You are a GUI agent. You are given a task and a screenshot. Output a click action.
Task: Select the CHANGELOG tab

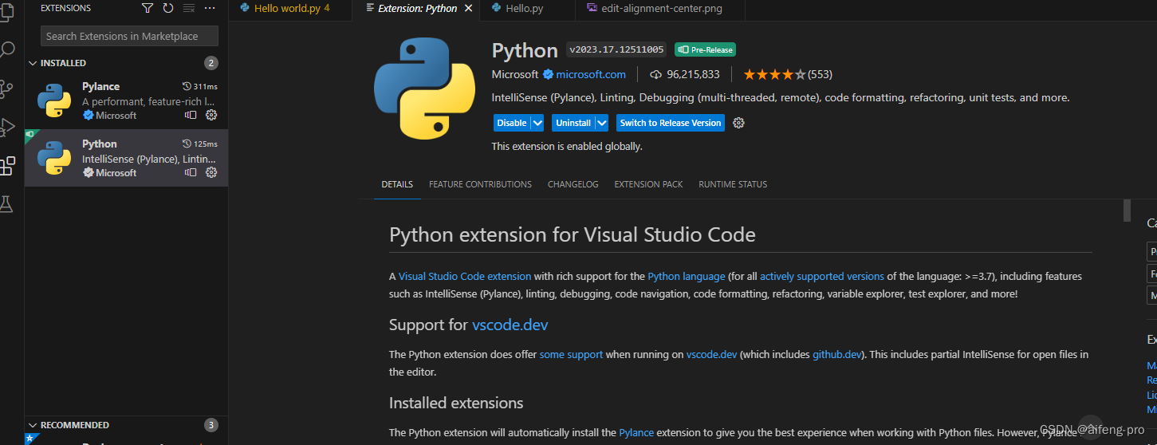pyautogui.click(x=573, y=184)
